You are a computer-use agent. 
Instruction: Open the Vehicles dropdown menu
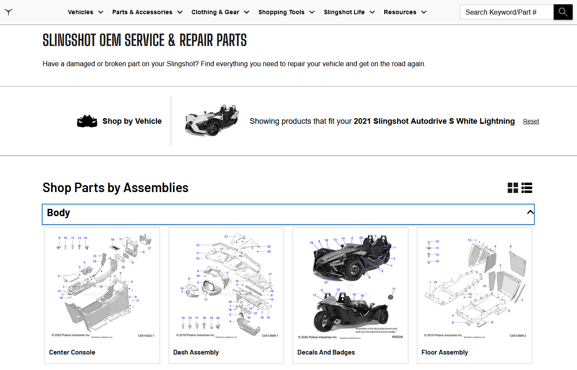(x=85, y=12)
